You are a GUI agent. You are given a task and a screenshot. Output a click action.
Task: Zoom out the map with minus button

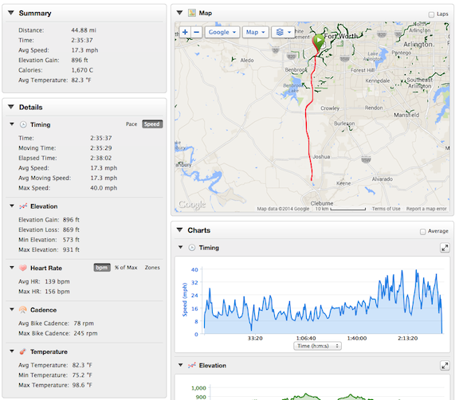pyautogui.click(x=196, y=32)
